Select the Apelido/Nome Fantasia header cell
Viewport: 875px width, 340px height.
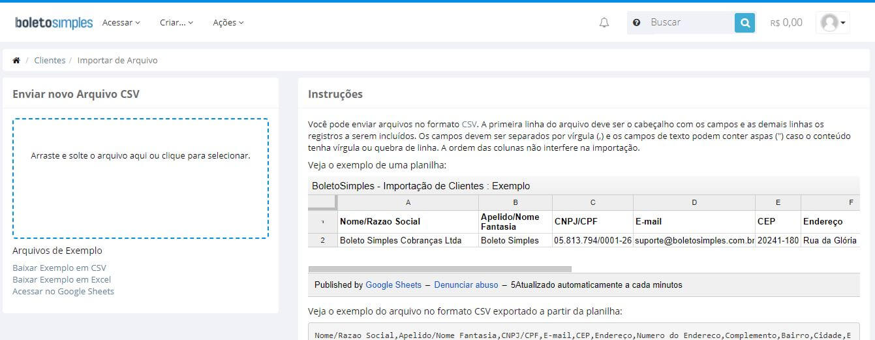[515, 222]
